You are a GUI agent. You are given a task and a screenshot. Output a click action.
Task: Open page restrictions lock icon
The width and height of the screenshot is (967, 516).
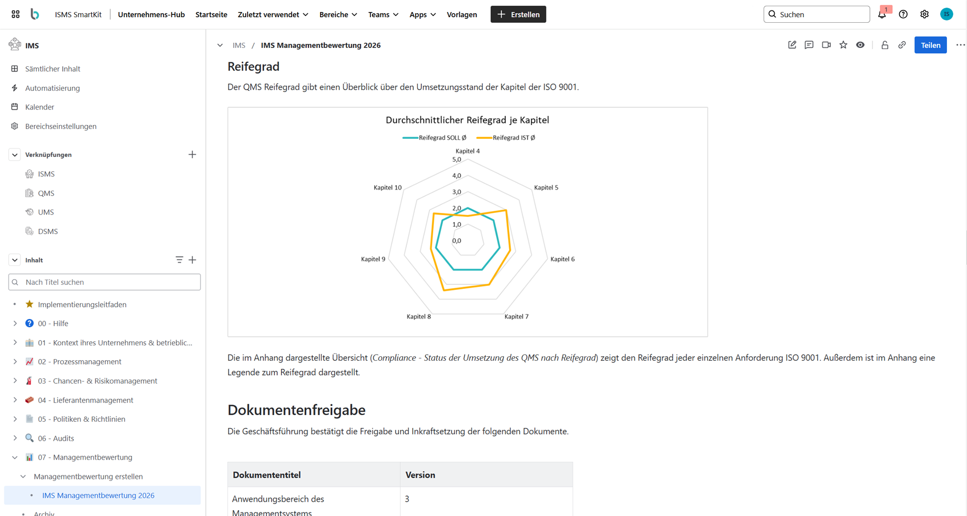point(885,45)
